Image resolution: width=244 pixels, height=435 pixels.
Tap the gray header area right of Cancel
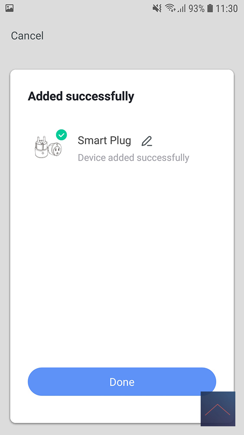(144, 36)
